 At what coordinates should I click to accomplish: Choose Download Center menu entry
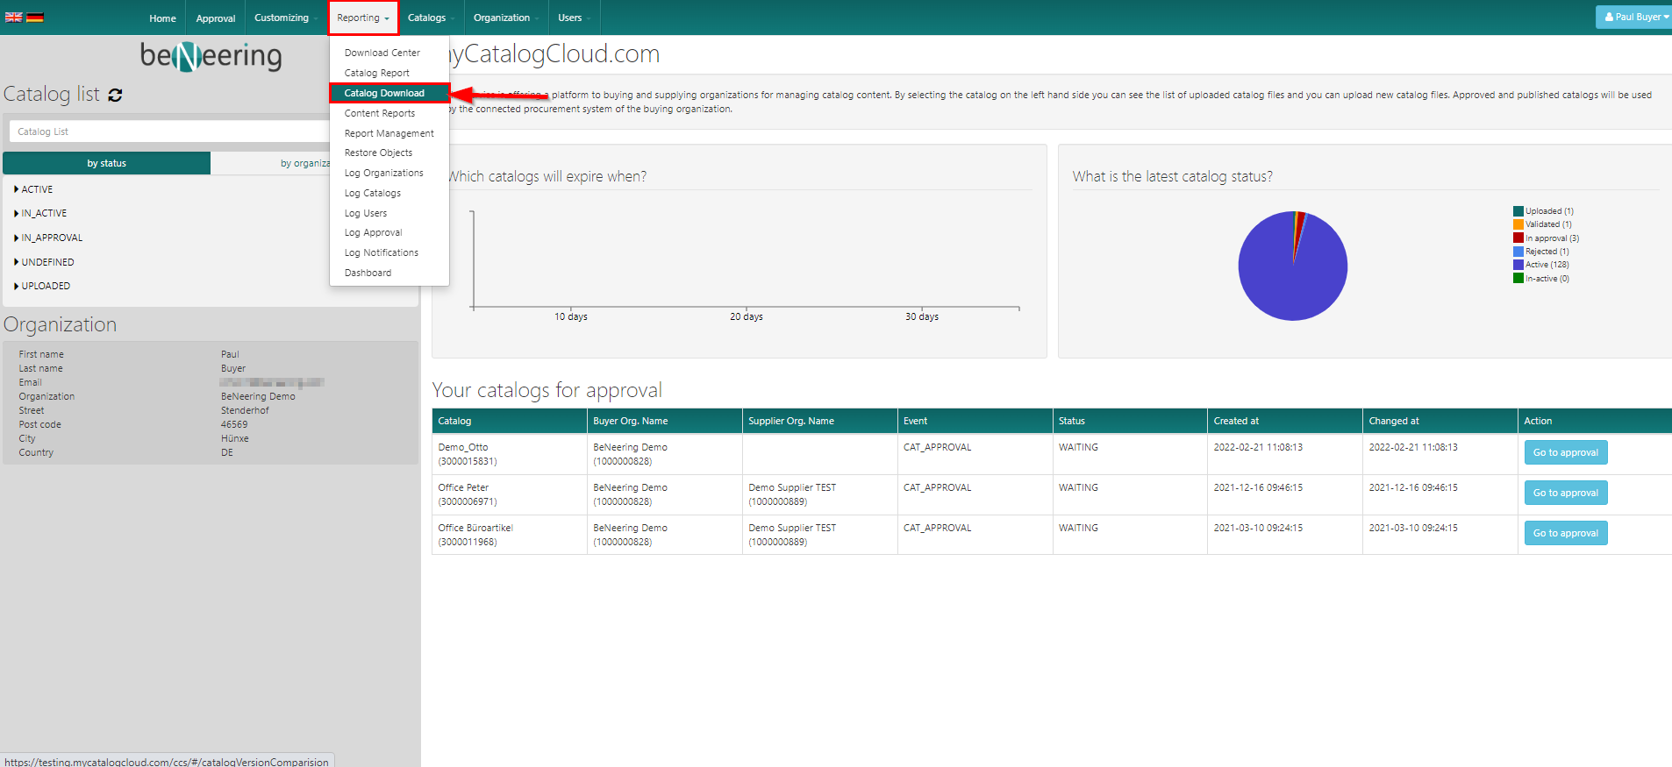[x=382, y=53]
